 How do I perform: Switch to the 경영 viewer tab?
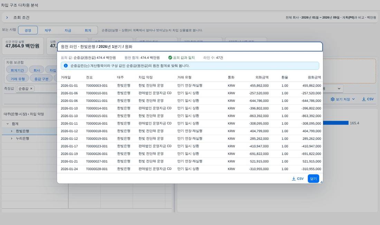click(28, 30)
